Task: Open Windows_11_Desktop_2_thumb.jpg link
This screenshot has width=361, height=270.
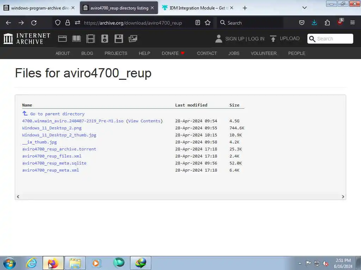Action: point(59,135)
